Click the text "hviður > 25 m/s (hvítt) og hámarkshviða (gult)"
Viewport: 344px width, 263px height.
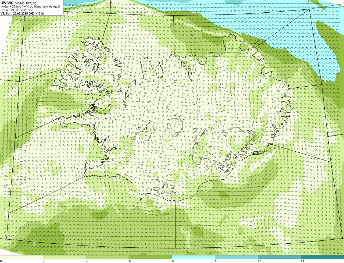pos(30,6)
